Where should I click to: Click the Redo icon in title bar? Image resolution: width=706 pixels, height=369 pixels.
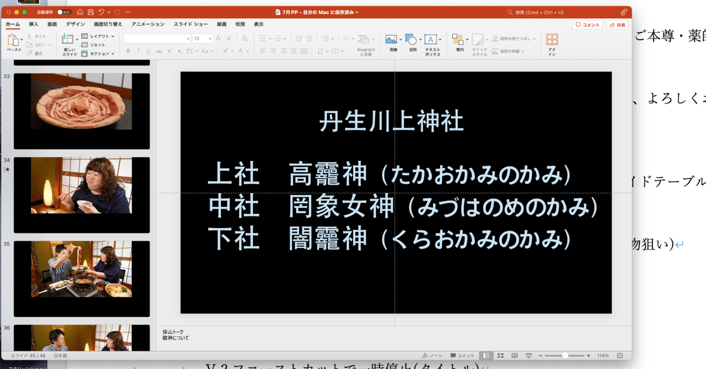pyautogui.click(x=117, y=12)
